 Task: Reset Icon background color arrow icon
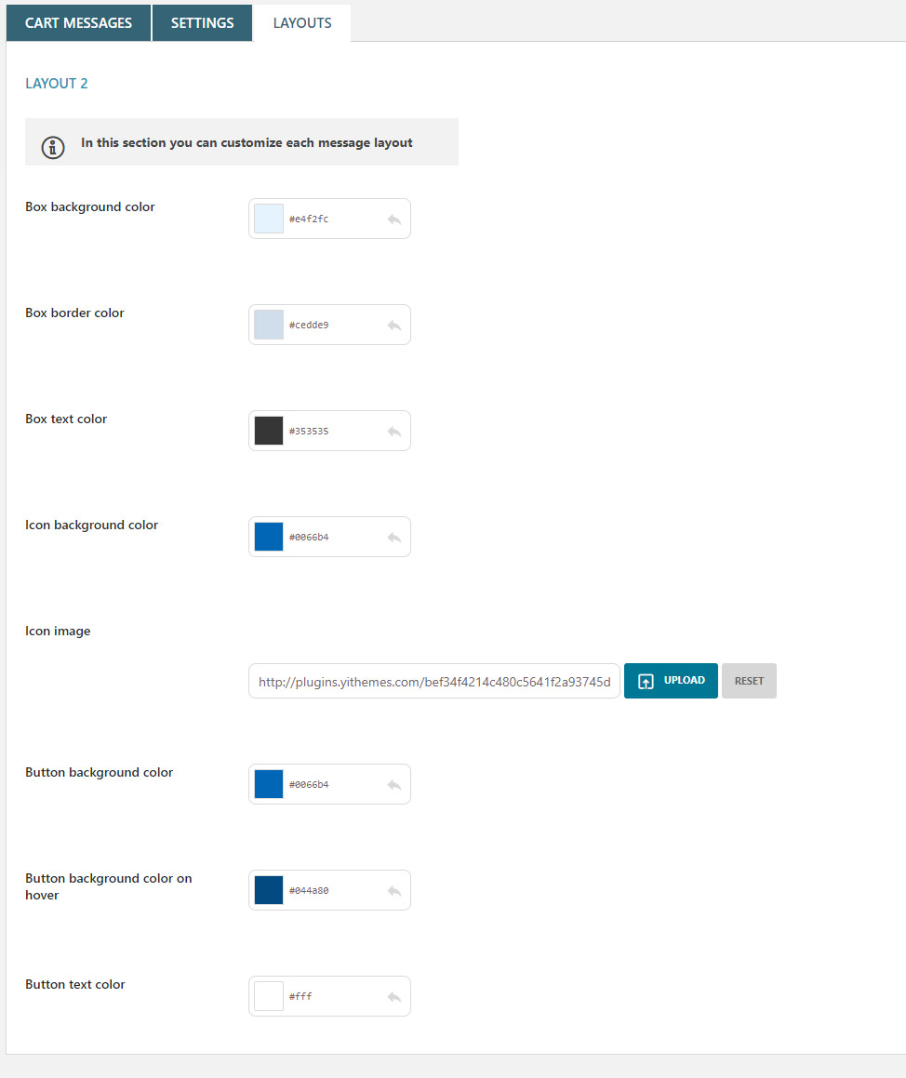(394, 538)
